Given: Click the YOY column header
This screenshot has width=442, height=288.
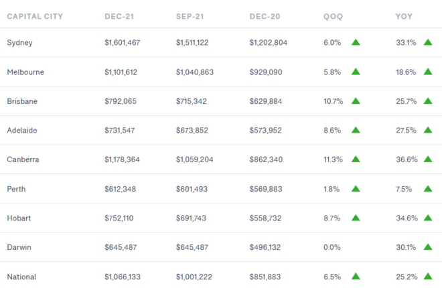Looking at the screenshot, I should coord(404,16).
